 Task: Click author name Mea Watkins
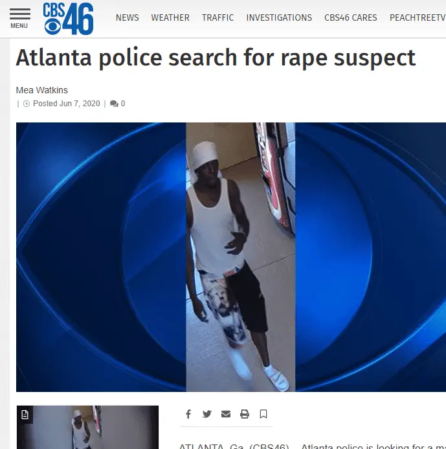[42, 90]
